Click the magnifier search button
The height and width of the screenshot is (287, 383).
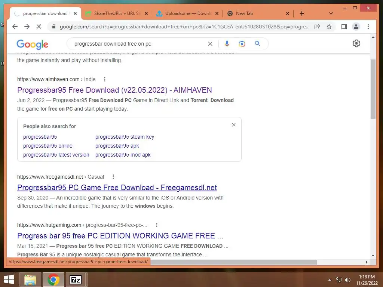257,44
